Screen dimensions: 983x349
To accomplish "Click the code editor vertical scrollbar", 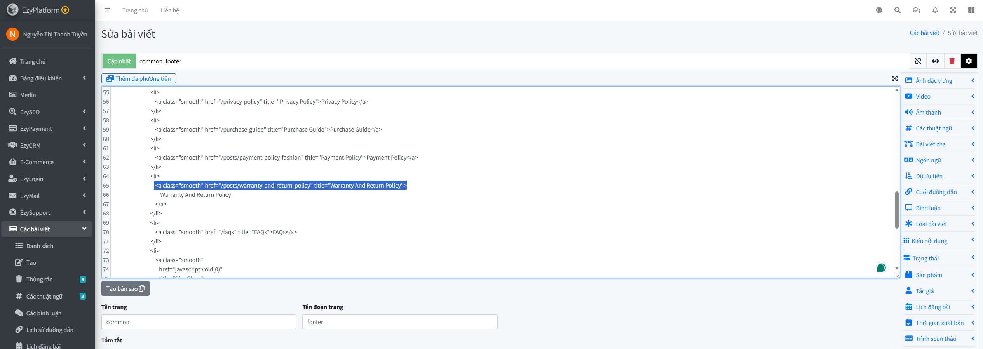I will 896,210.
